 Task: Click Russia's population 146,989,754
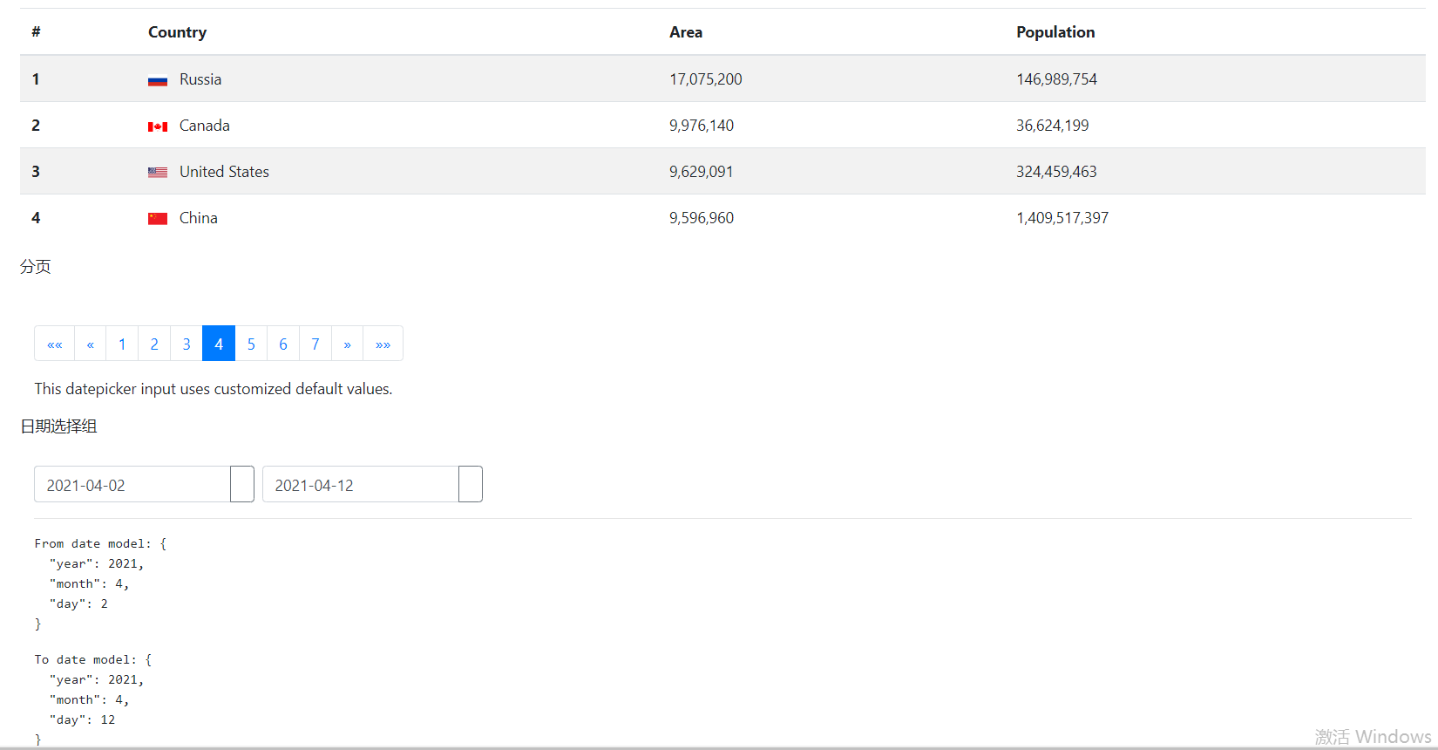1056,79
